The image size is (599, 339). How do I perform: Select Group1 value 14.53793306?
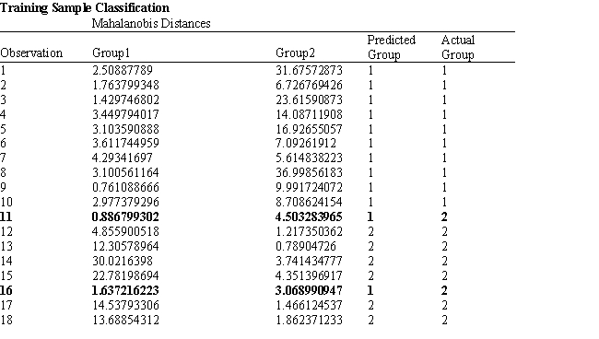click(x=125, y=306)
